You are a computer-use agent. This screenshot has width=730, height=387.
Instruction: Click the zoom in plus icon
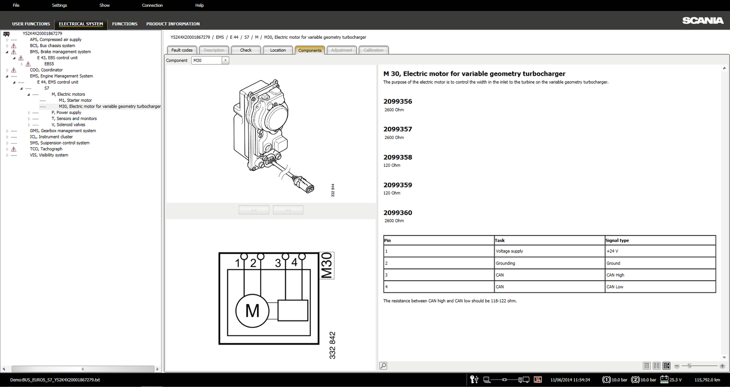[722, 366]
